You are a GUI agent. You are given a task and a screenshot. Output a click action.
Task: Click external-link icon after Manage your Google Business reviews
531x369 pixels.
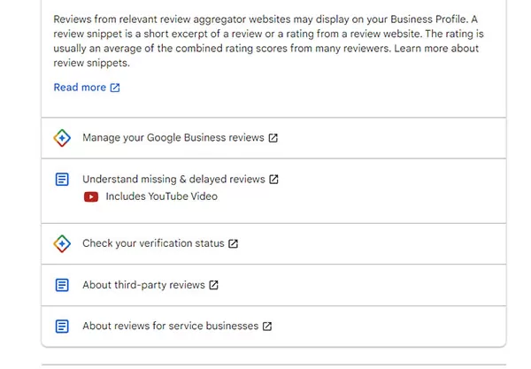(273, 138)
